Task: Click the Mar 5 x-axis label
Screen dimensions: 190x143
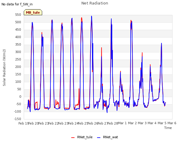Action: click(x=162, y=123)
